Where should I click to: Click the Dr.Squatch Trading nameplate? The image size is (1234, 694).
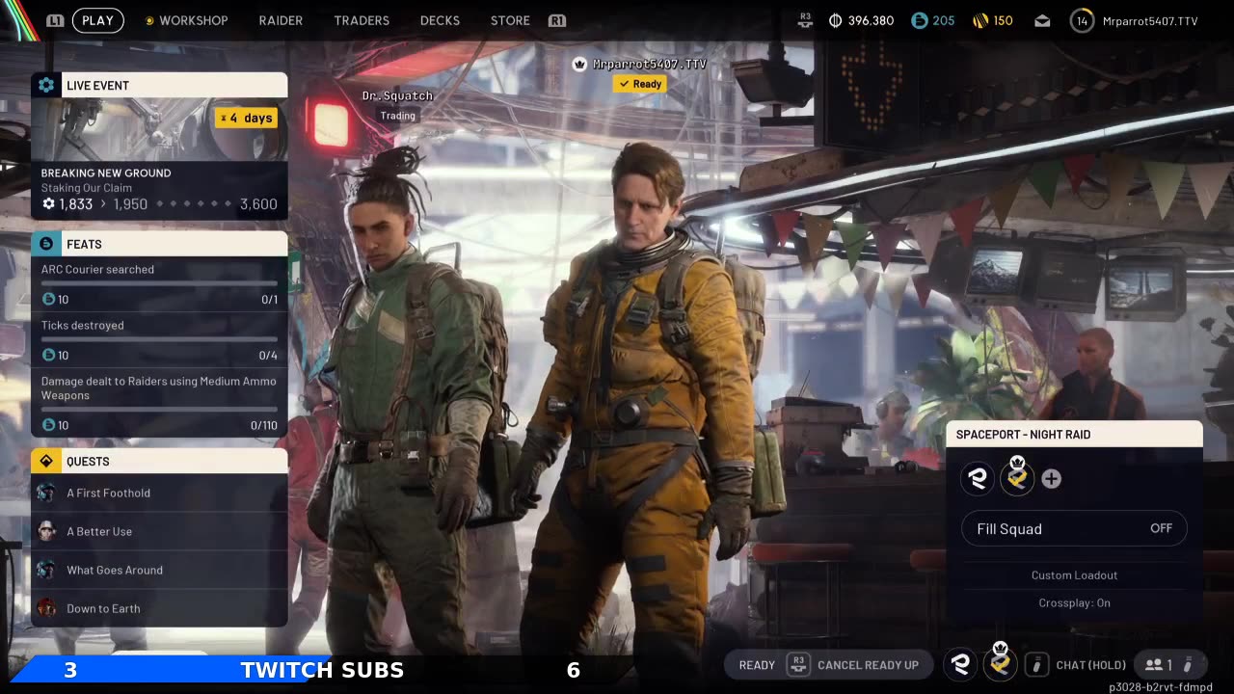(397, 105)
